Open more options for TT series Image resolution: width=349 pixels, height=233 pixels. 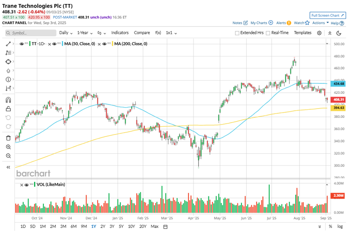coord(26,43)
